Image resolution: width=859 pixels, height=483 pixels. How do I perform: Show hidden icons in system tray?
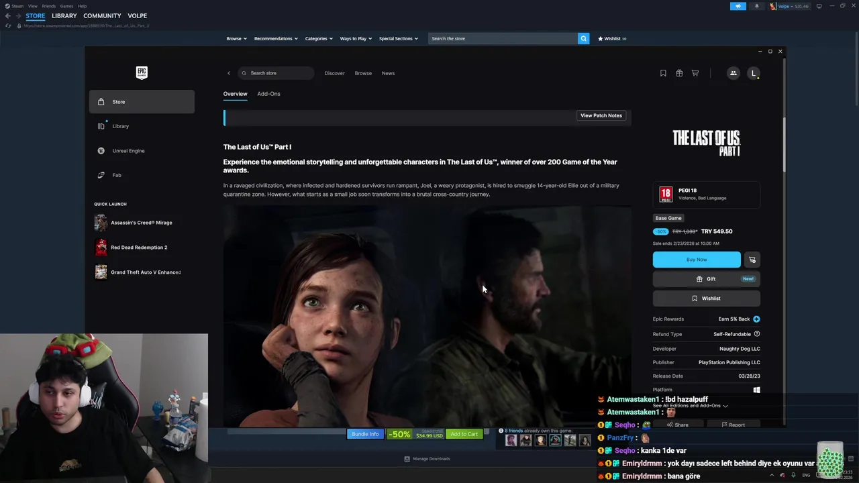(772, 475)
